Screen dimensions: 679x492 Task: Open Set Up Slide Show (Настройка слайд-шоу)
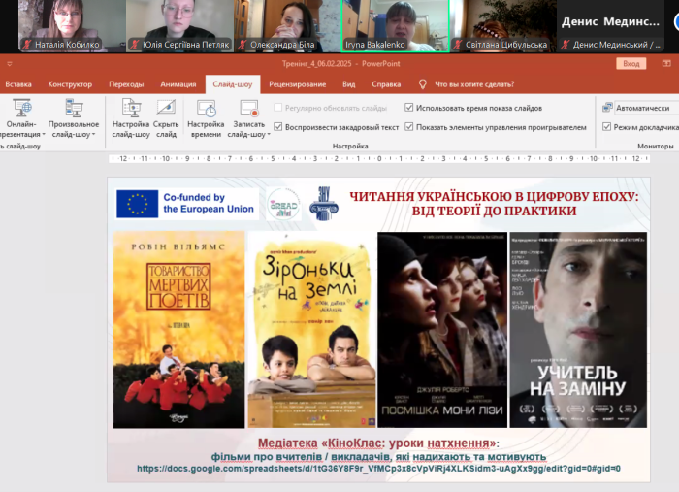tap(131, 109)
